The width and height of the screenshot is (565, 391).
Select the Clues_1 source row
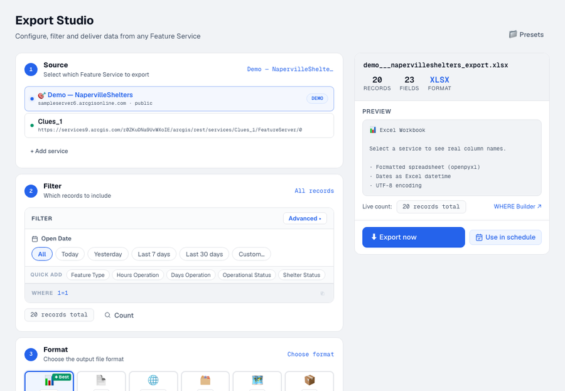click(179, 126)
